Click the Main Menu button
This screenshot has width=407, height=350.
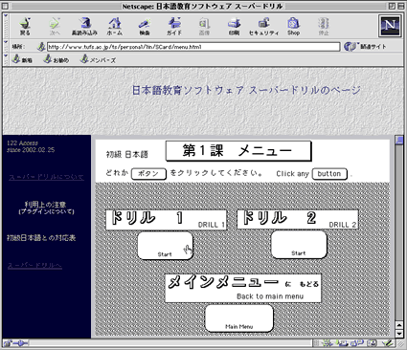[x=239, y=318]
